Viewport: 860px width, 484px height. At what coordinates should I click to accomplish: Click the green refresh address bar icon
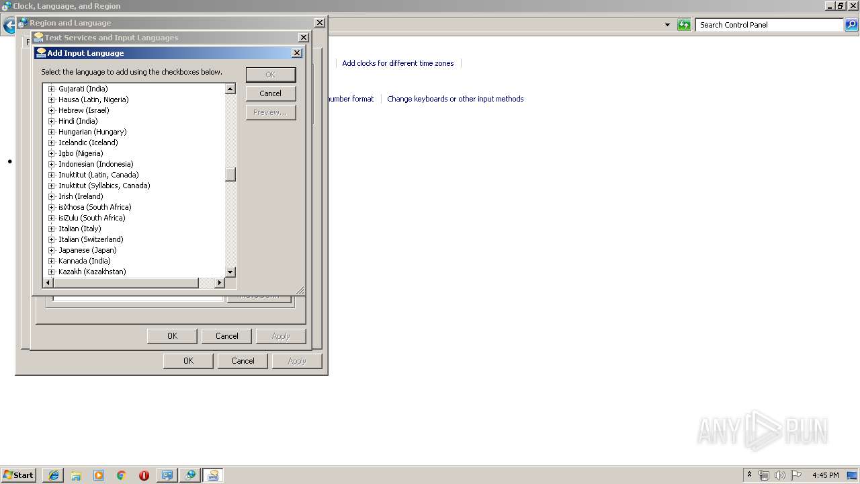point(684,25)
